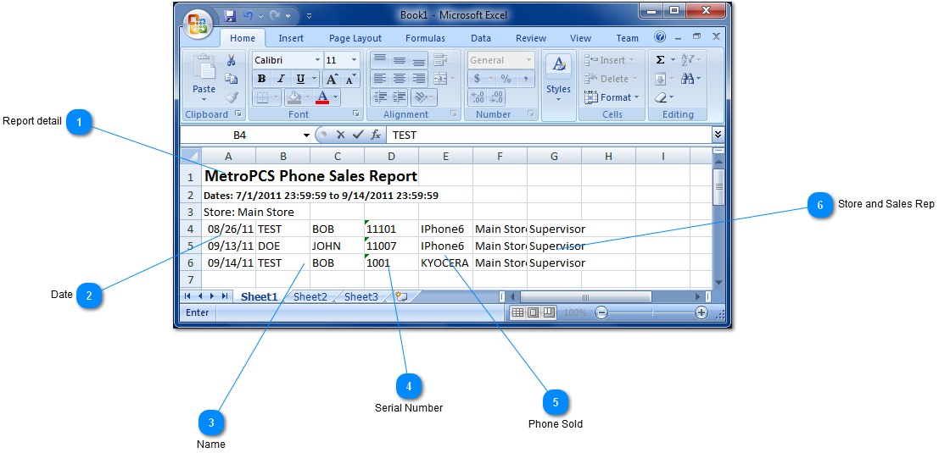Apply Percent Style format
The image size is (939, 453).
pyautogui.click(x=506, y=78)
